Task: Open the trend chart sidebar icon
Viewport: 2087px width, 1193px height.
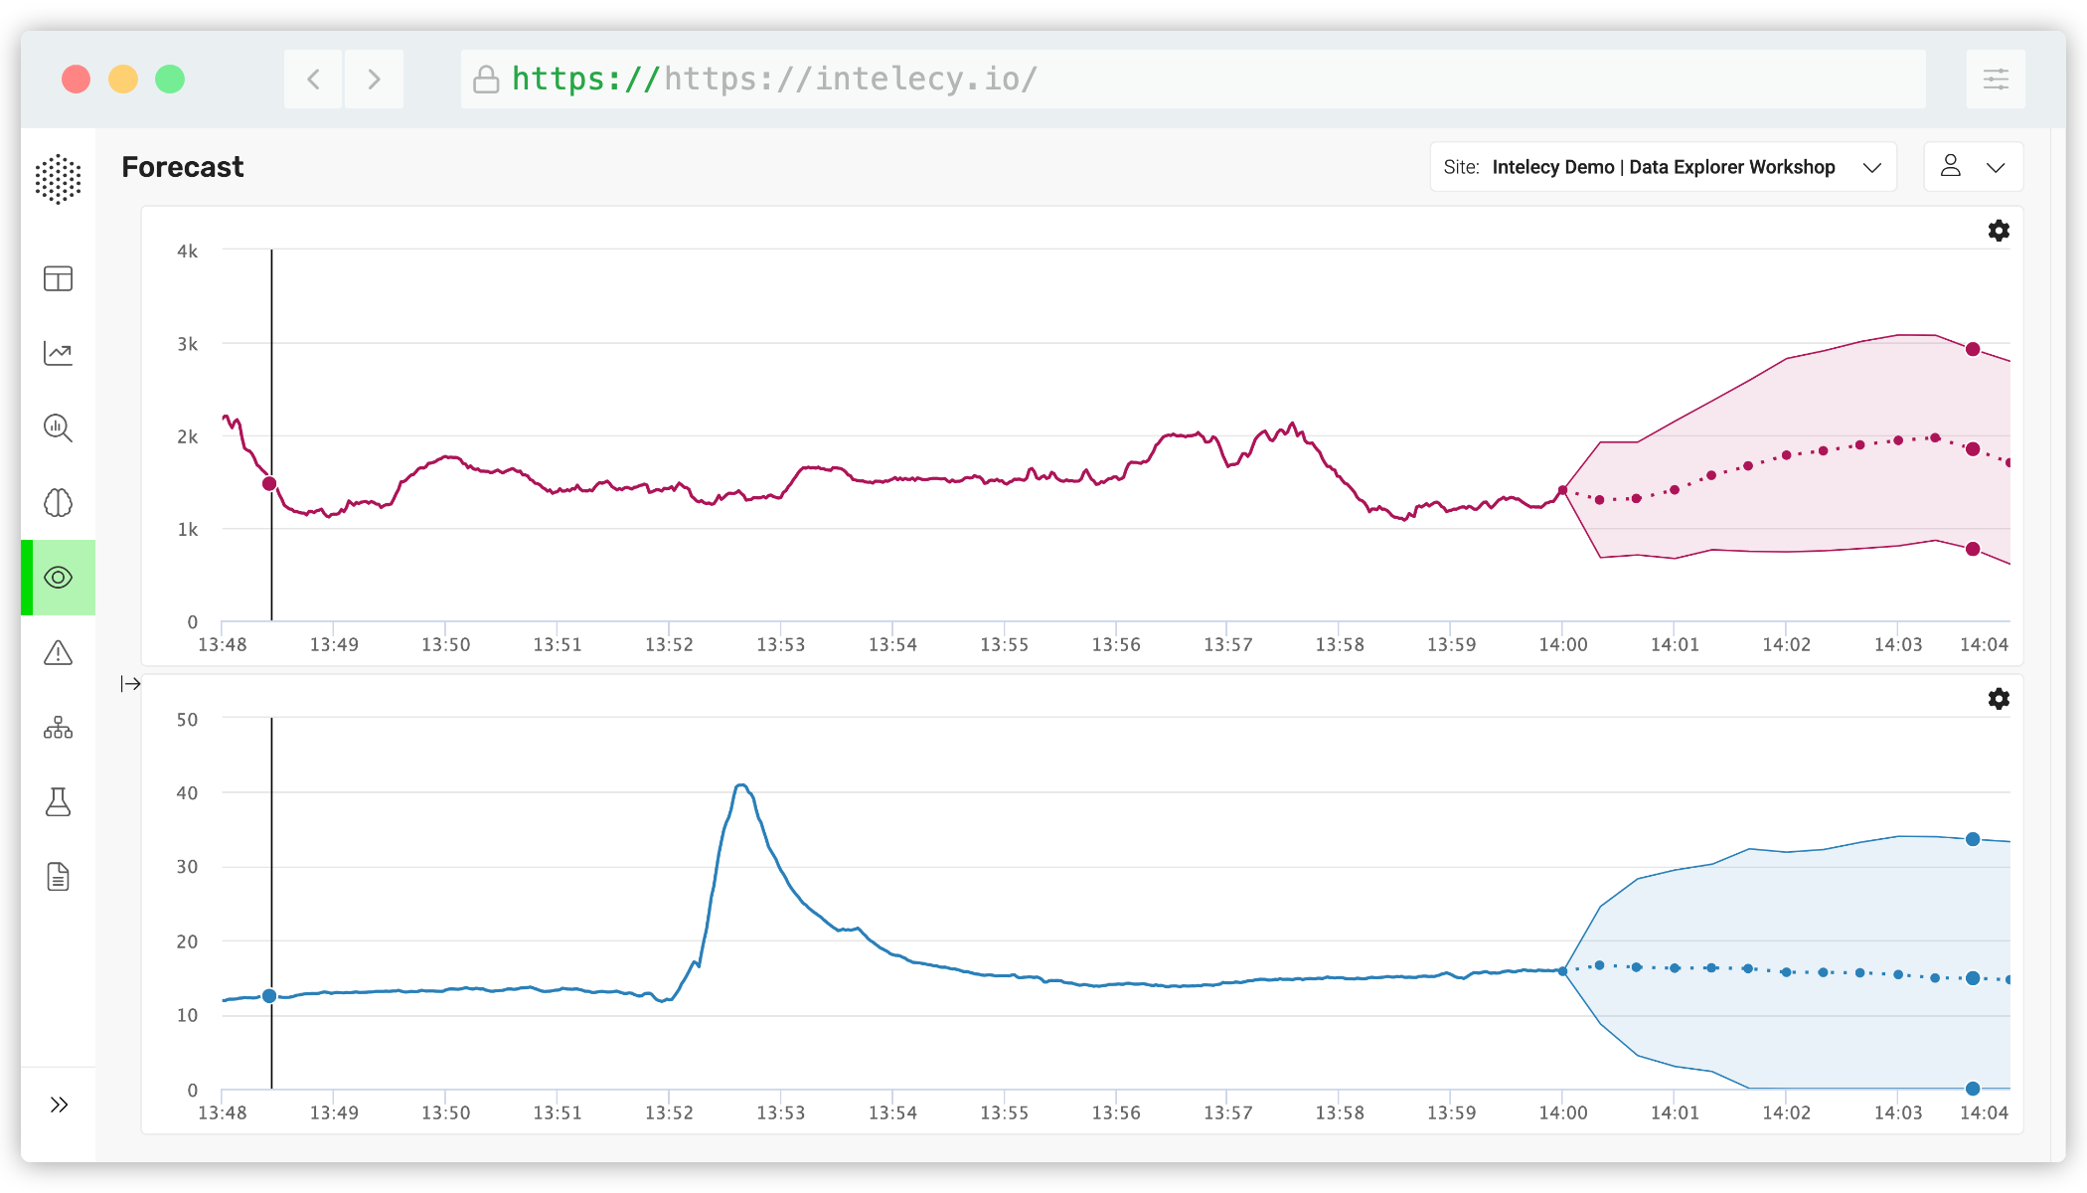Action: pyautogui.click(x=58, y=353)
